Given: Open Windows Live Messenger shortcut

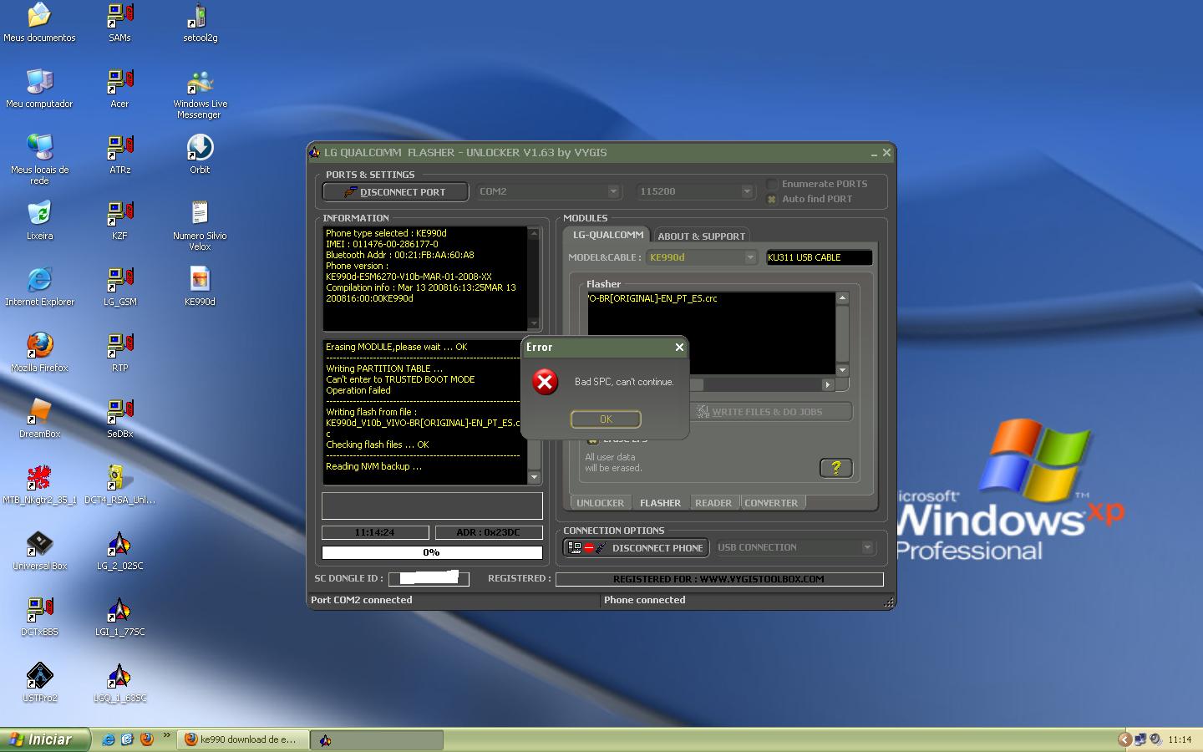Looking at the screenshot, I should click(200, 94).
